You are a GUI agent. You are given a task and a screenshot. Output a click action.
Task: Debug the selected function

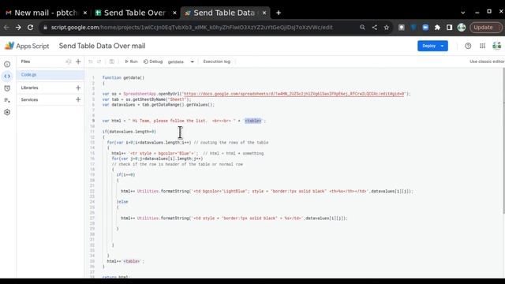click(153, 62)
